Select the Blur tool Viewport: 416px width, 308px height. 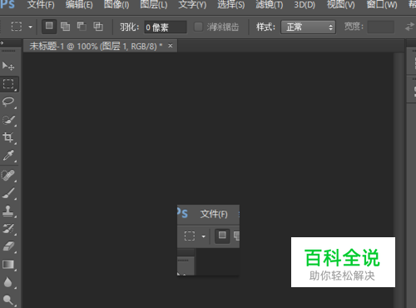[x=8, y=282]
